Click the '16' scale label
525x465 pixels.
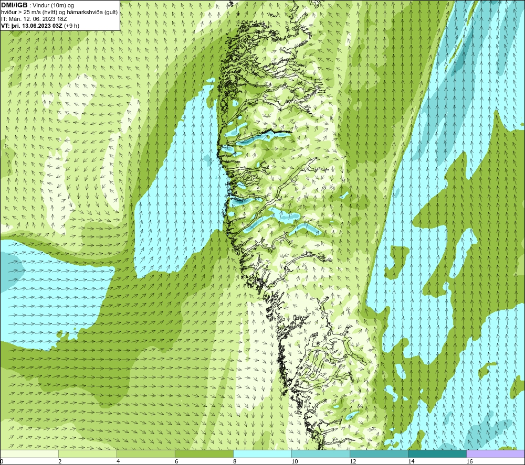(x=469, y=462)
